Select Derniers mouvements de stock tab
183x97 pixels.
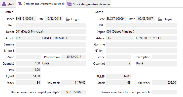click(x=41, y=4)
